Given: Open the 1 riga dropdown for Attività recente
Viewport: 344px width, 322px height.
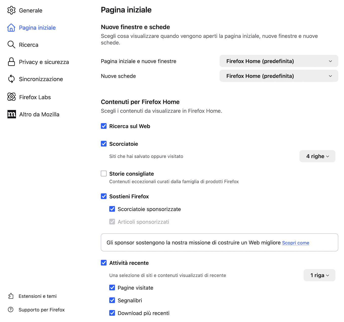Looking at the screenshot, I should point(319,275).
